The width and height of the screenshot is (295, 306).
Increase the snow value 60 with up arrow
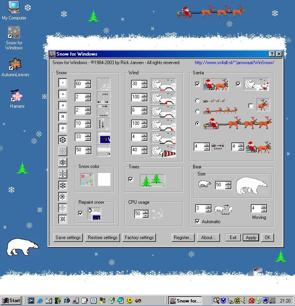click(88, 82)
